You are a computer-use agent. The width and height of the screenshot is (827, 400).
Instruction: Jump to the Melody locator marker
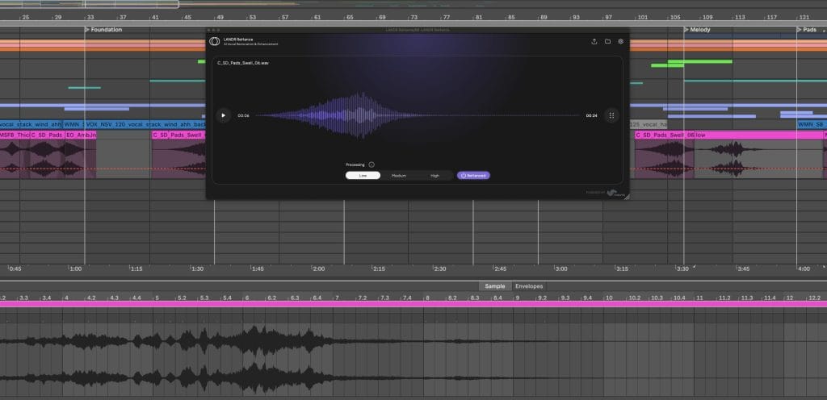point(699,30)
